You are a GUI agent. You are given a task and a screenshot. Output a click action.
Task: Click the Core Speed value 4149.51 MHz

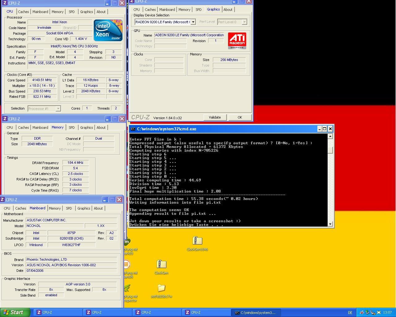point(42,80)
